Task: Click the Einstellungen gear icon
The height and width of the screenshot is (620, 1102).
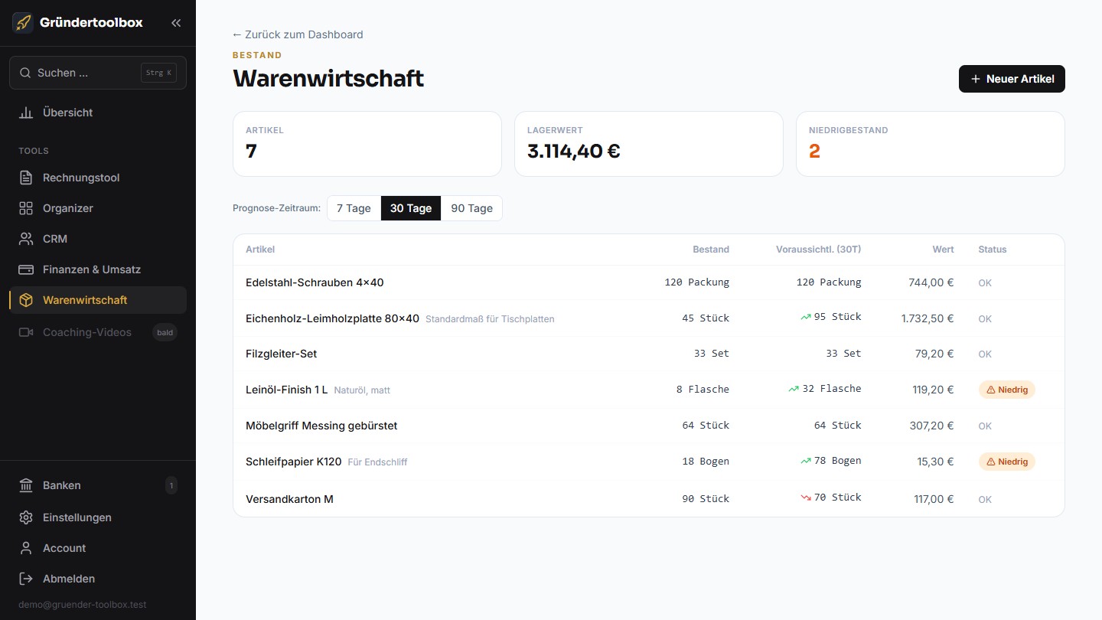Action: tap(26, 517)
